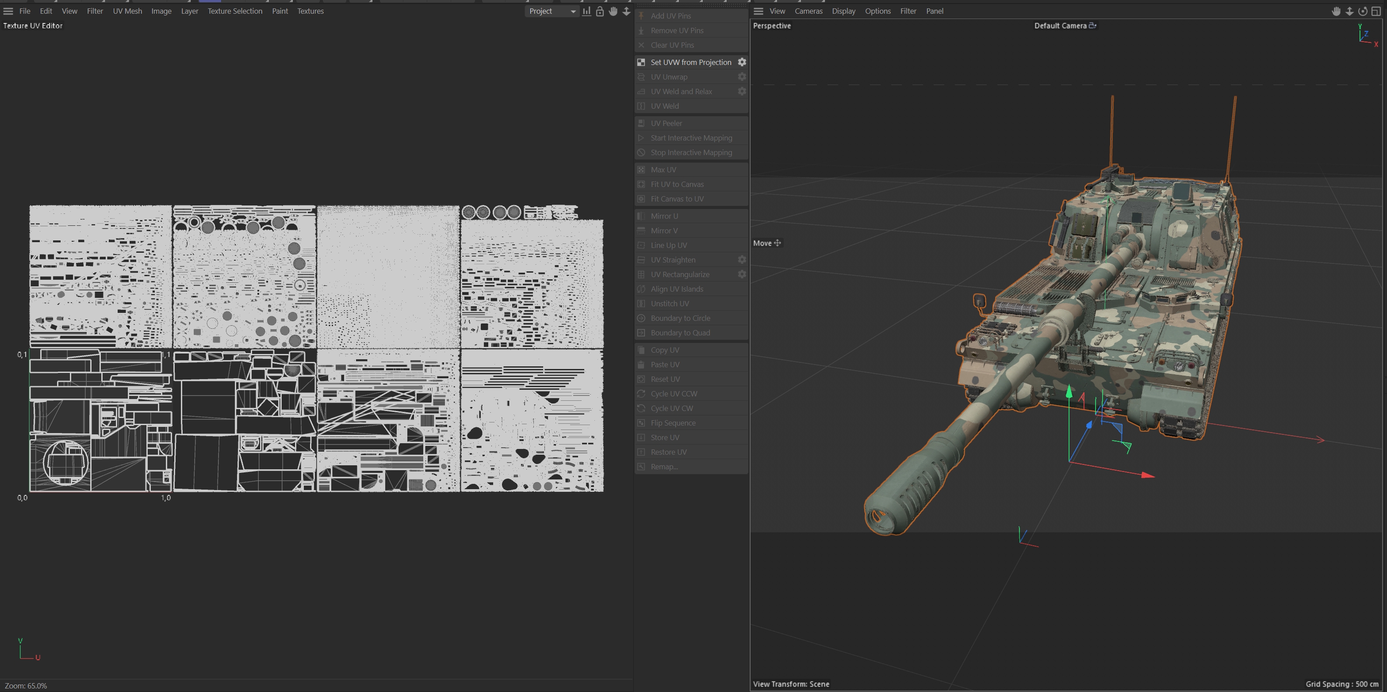Click the UV Unwrap settings gear

coord(741,77)
